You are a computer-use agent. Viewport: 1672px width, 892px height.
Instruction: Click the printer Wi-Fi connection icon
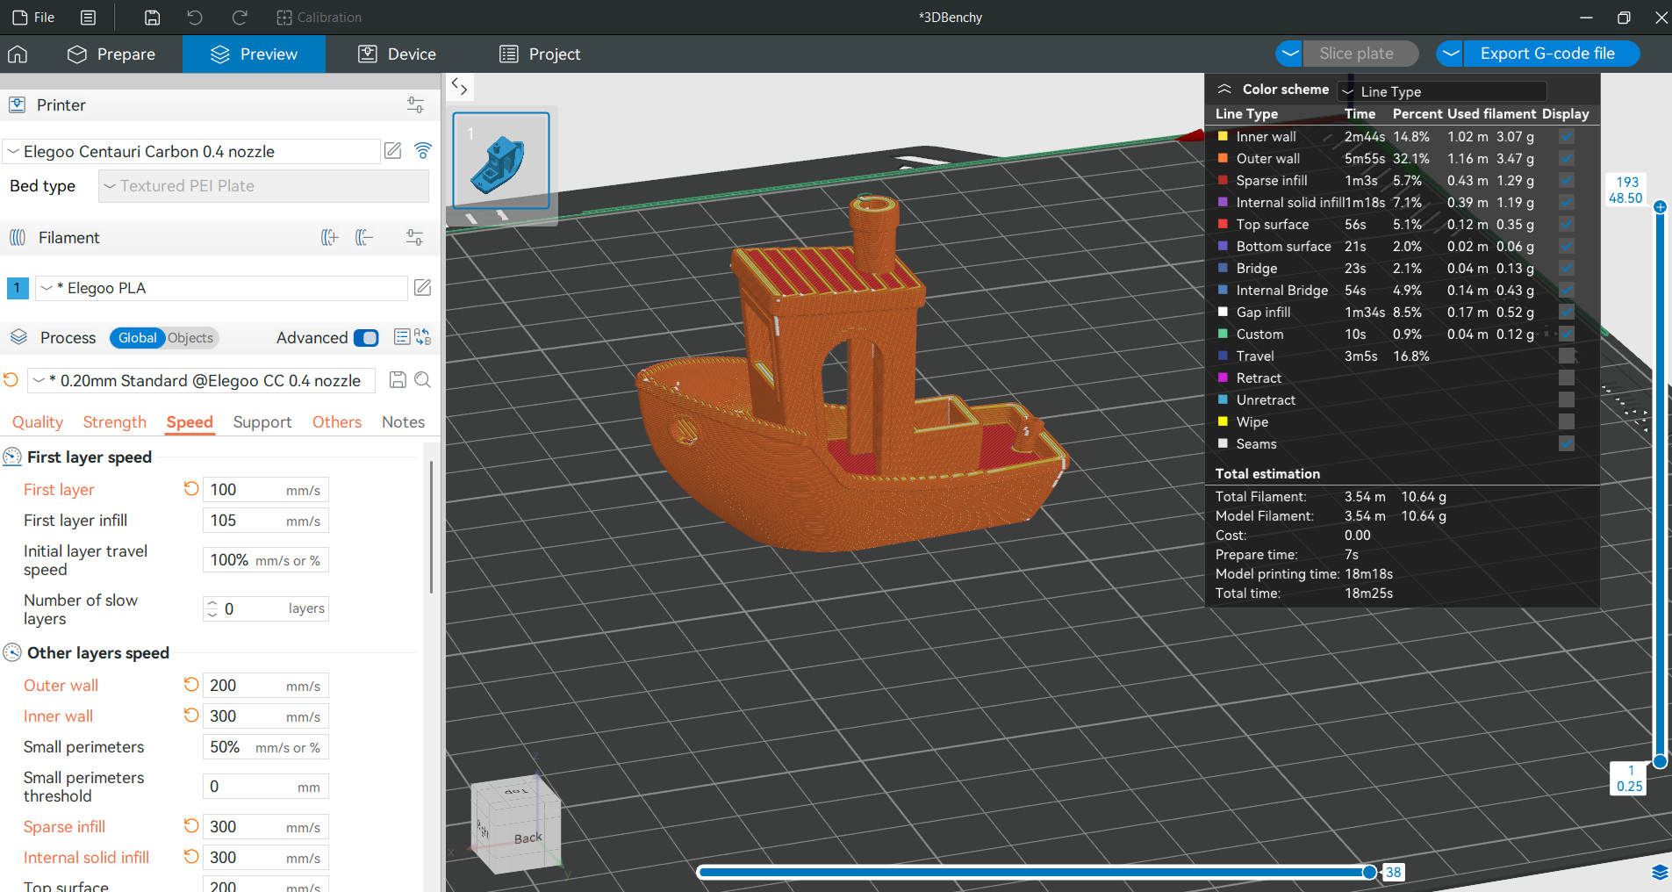tap(422, 151)
